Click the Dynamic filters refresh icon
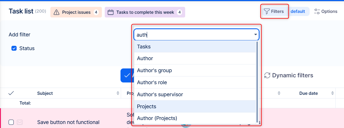The width and height of the screenshot is (344, 128). pyautogui.click(x=267, y=75)
